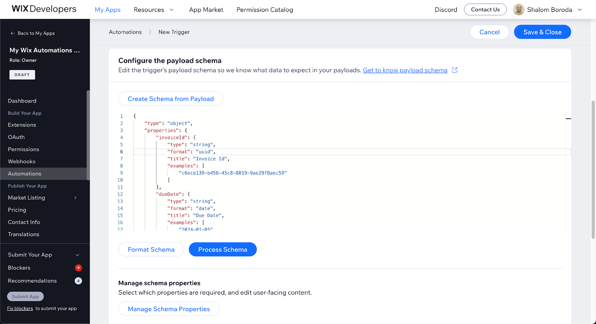The height and width of the screenshot is (324, 596).
Task: Click the sidebar vertical scrollbar
Action: click(x=88, y=135)
